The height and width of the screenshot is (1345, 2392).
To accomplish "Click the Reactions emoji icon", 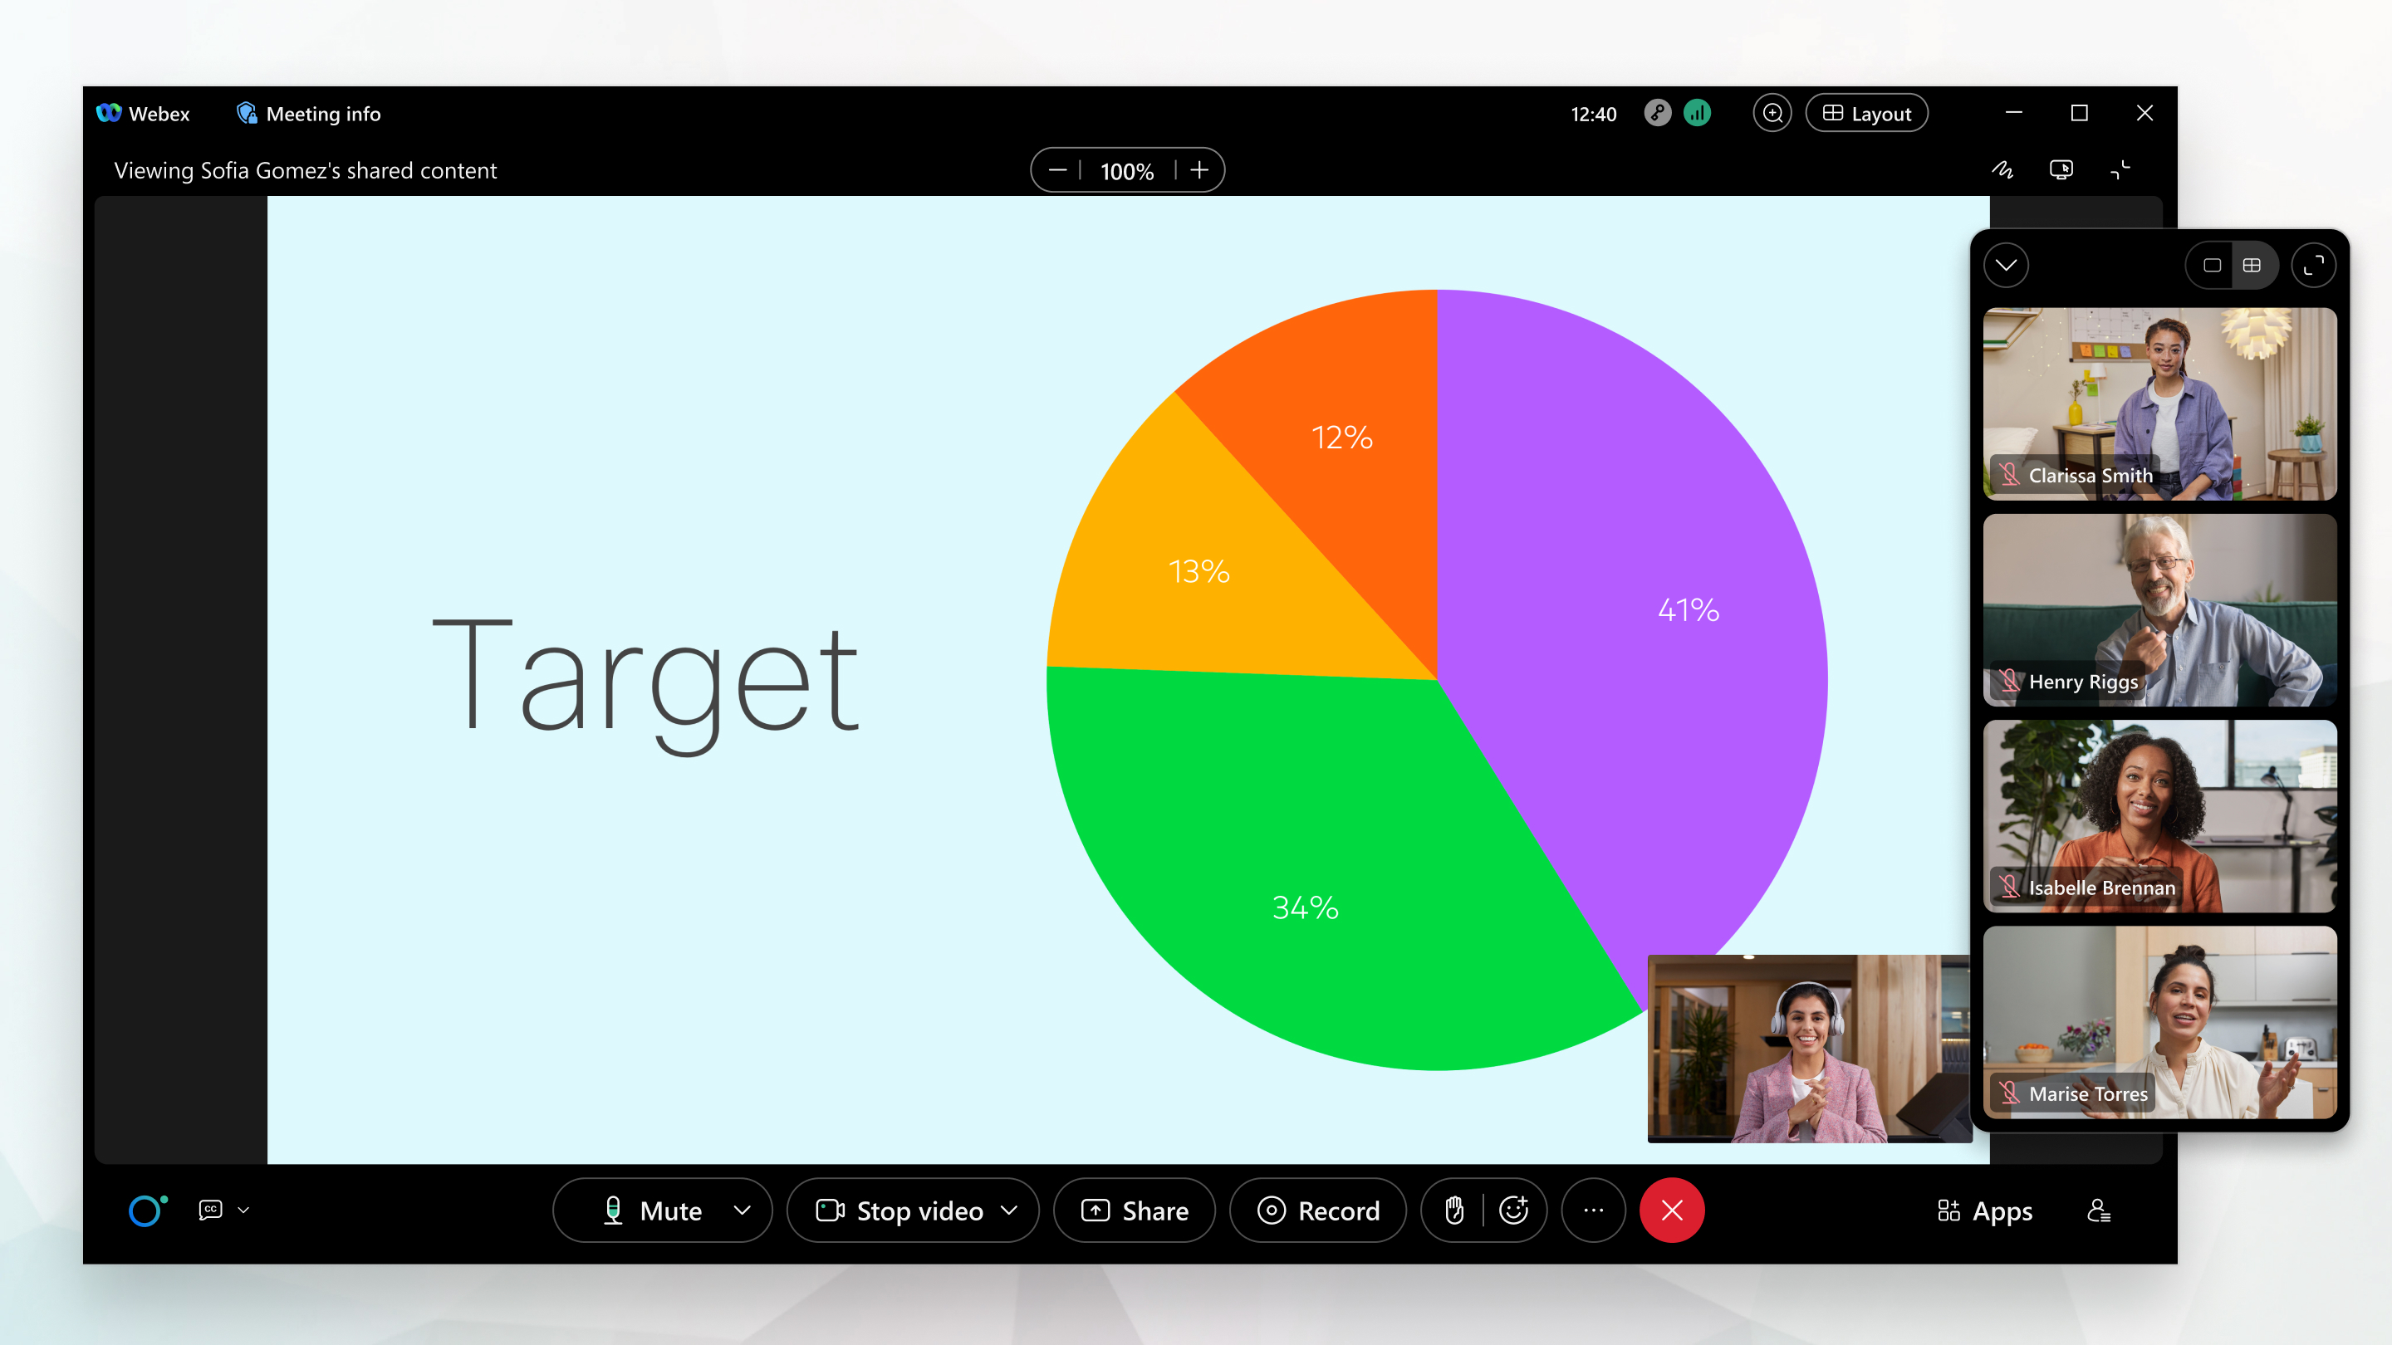I will click(x=1513, y=1210).
